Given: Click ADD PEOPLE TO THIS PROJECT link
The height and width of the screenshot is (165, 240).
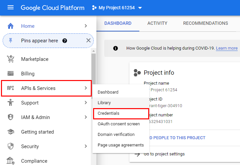Looking at the screenshot, I should 177,138.
